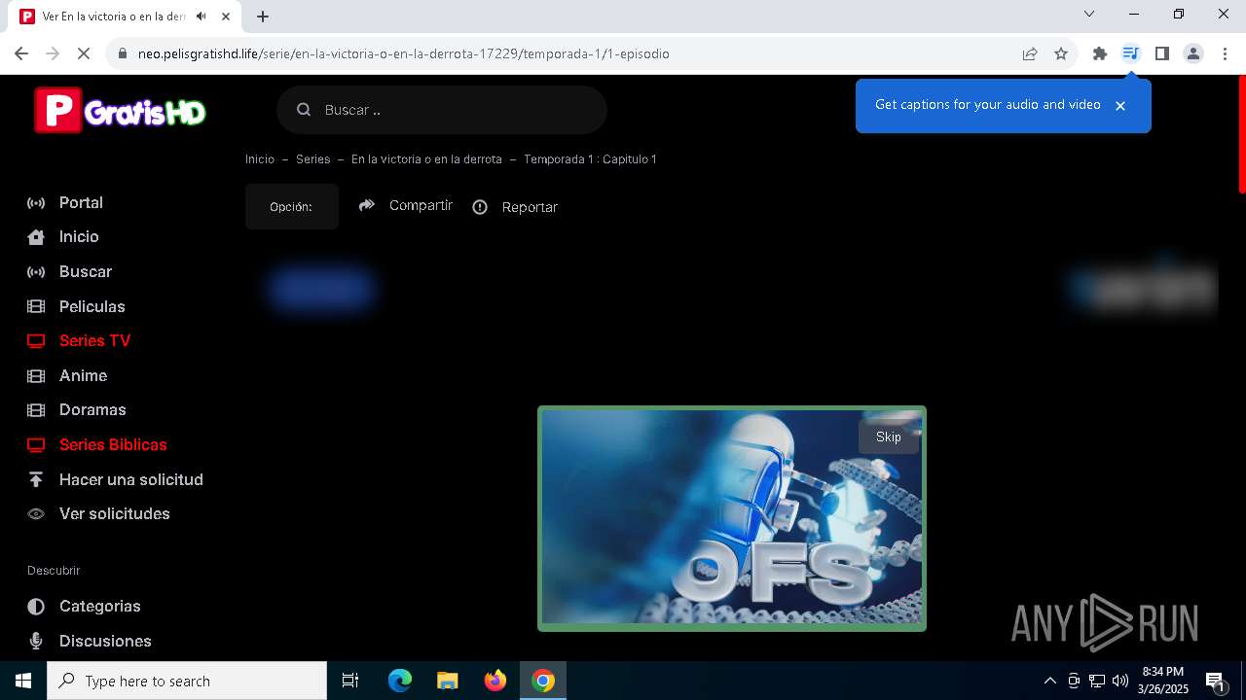Click the taskbar volume icon
The width and height of the screenshot is (1246, 700).
coord(1120,681)
